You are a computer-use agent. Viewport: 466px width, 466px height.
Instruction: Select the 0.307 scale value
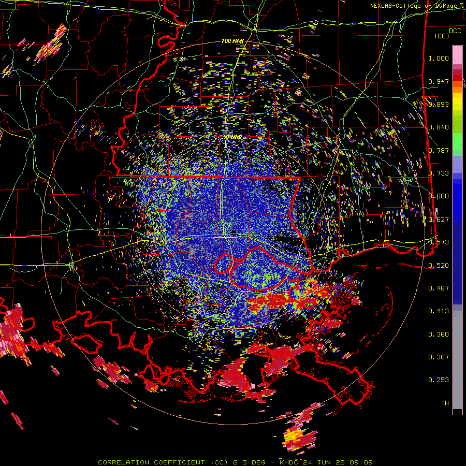click(x=439, y=357)
